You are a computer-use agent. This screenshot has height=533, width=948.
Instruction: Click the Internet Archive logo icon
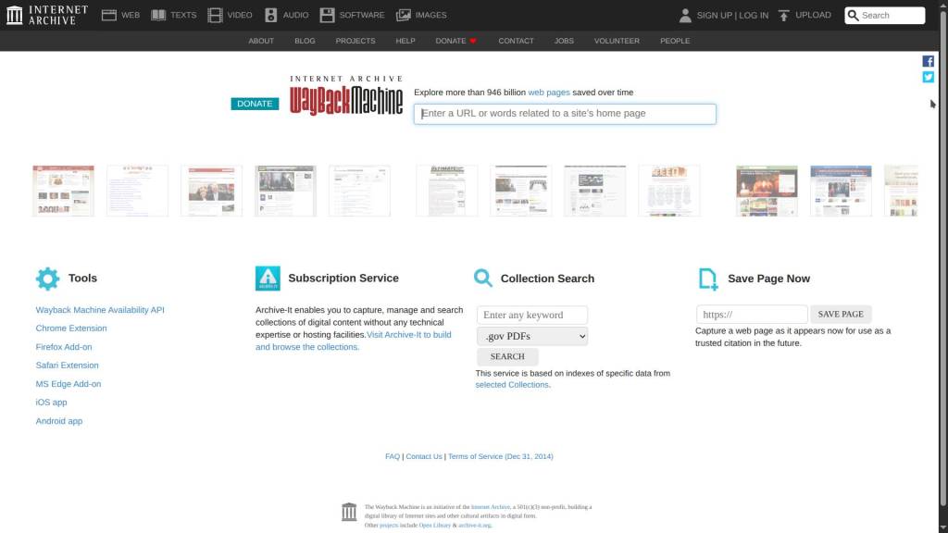tap(15, 15)
